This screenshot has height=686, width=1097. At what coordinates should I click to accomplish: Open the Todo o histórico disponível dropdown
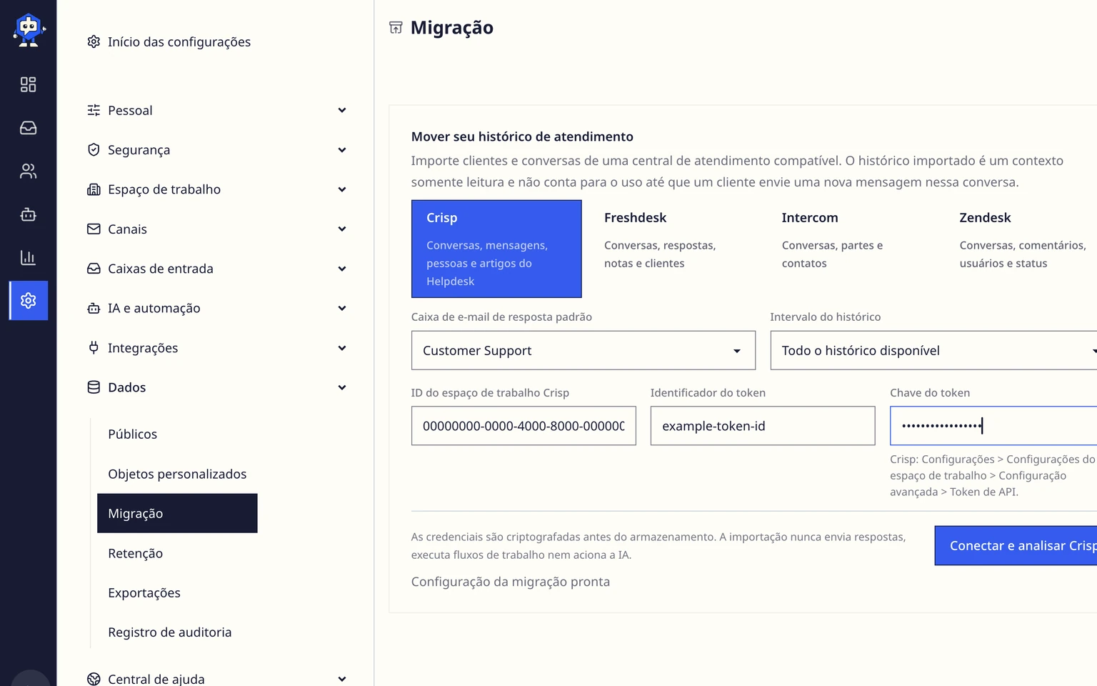point(933,350)
